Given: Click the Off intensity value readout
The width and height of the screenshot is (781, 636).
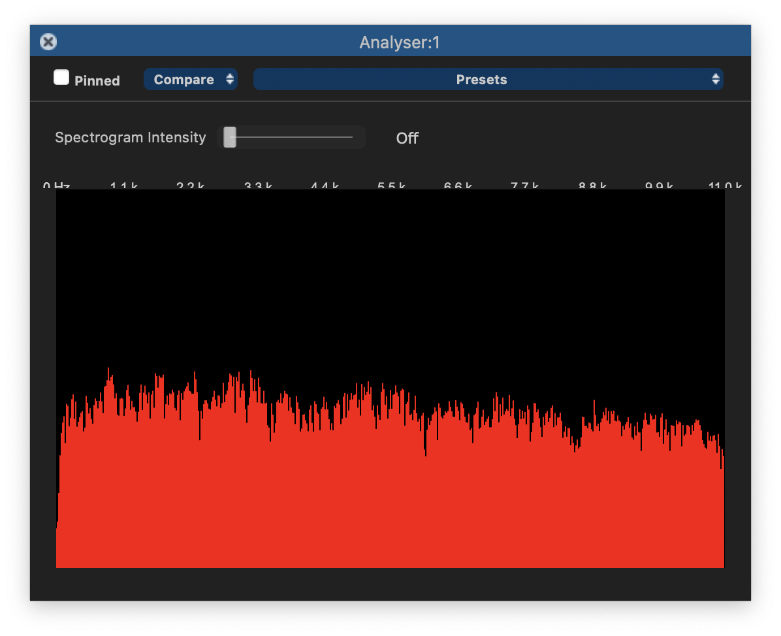Looking at the screenshot, I should (x=407, y=138).
